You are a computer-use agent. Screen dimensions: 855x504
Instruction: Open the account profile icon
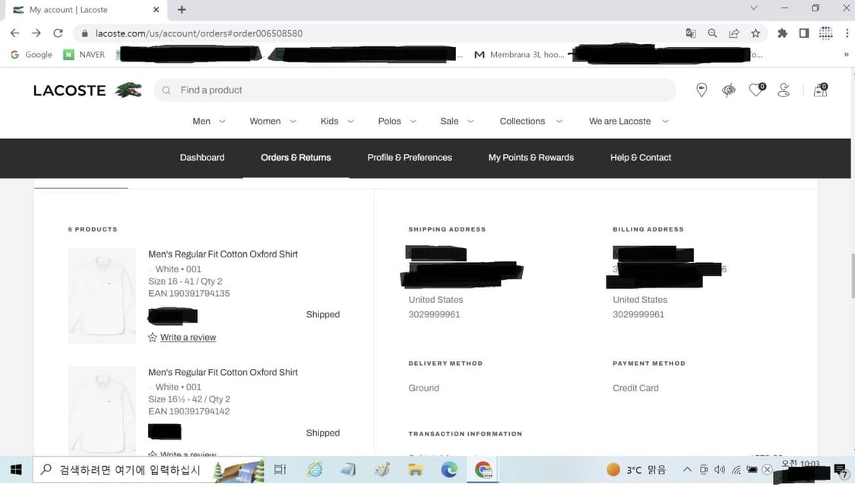784,90
